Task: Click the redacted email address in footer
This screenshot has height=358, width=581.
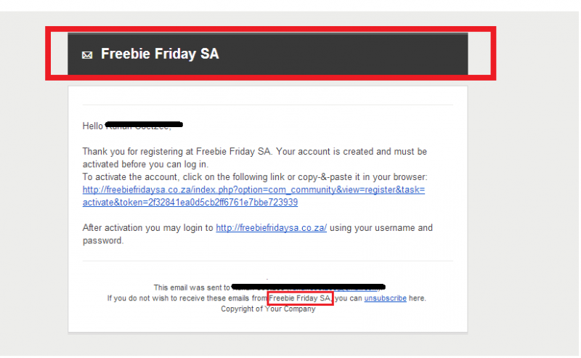Action: point(308,287)
